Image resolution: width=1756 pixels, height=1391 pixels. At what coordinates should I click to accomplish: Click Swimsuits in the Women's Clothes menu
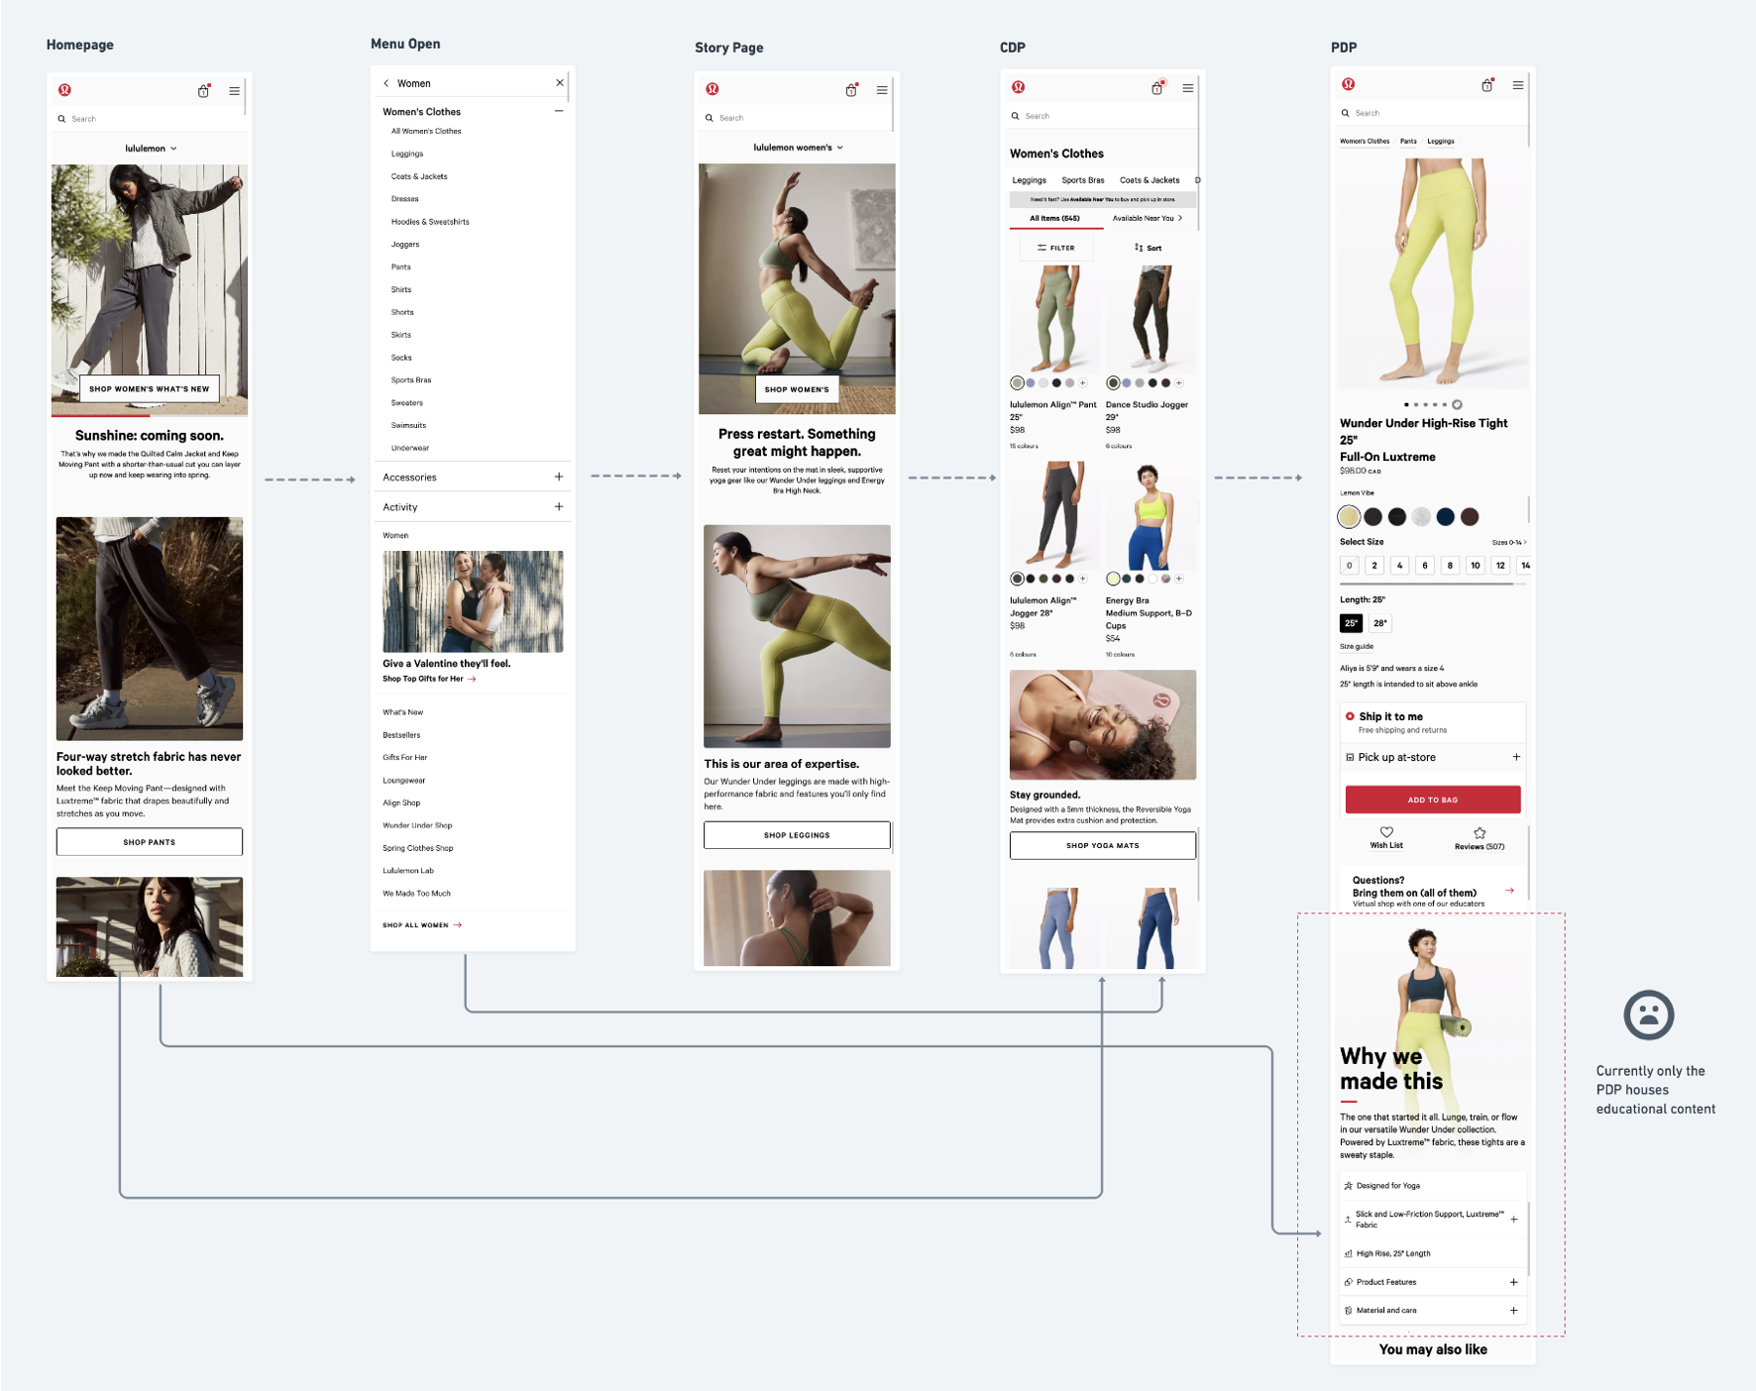(408, 426)
